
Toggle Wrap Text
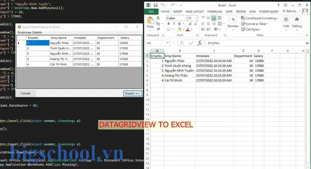(219, 18)
